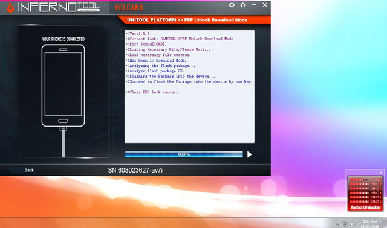387x228 pixels.
Task: Click the serial number SN:608023627-av7i
Action: pos(135,170)
